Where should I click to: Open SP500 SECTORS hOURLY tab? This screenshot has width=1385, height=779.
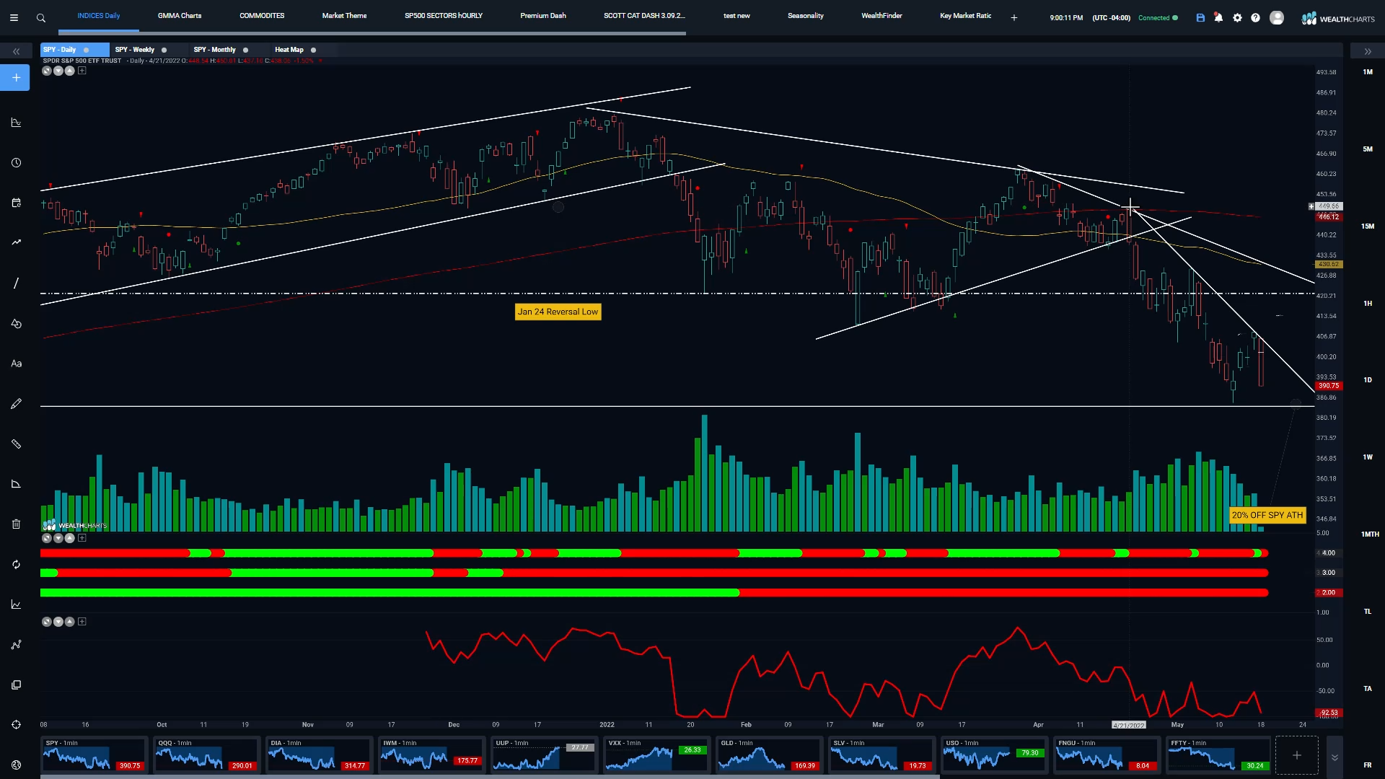(444, 16)
